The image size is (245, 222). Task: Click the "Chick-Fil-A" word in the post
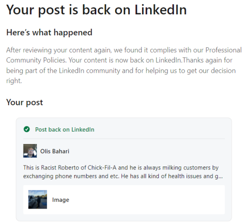coord(102,168)
